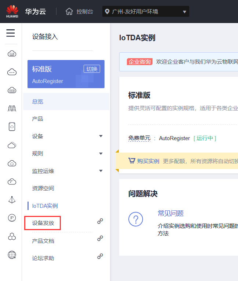Click the 设备接入 sidebar title
Viewport: 238px width, 281px height.
click(45, 37)
